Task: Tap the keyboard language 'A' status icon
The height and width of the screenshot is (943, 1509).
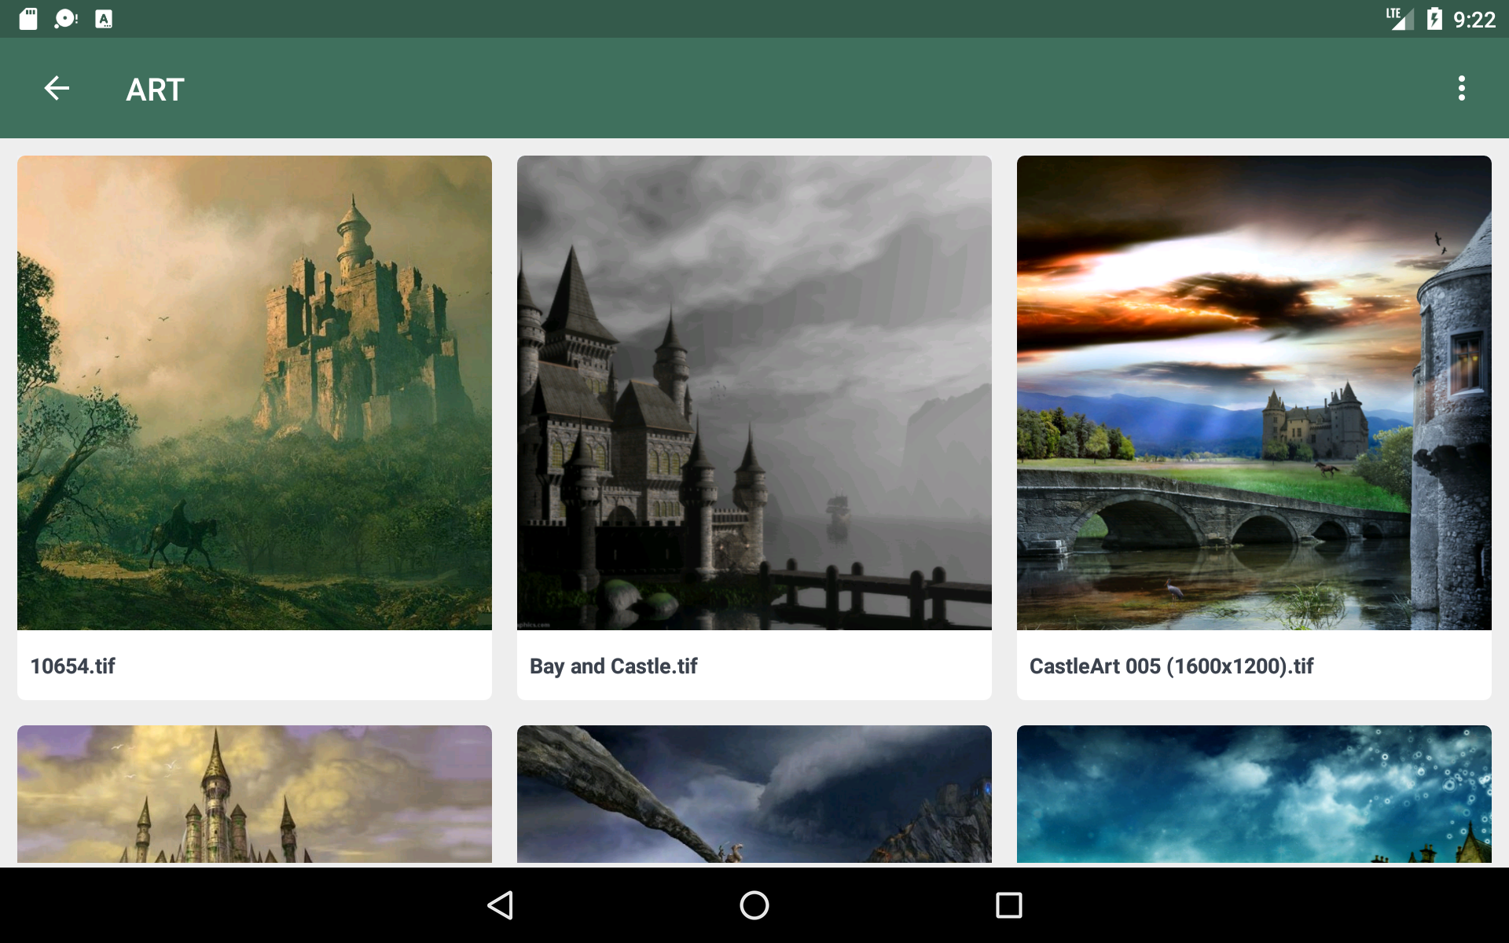Action: pyautogui.click(x=104, y=19)
